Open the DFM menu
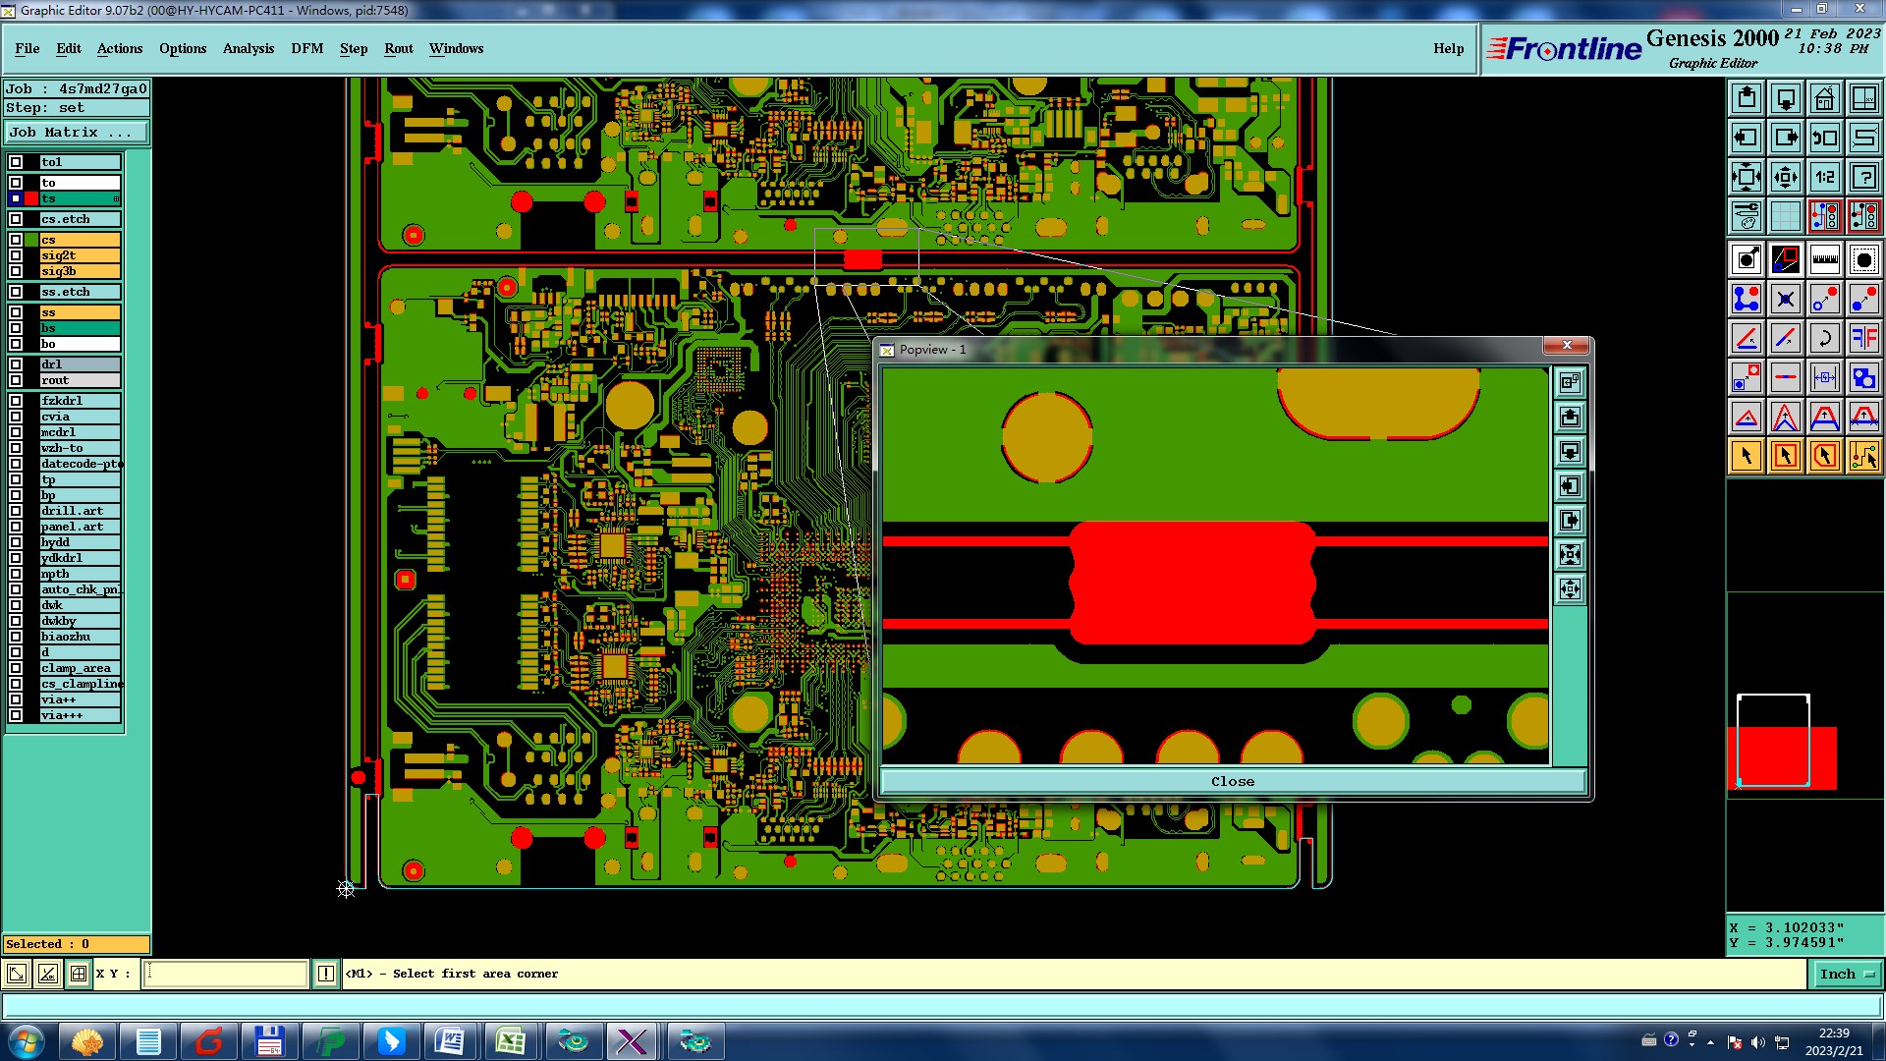The width and height of the screenshot is (1886, 1061). [x=306, y=48]
